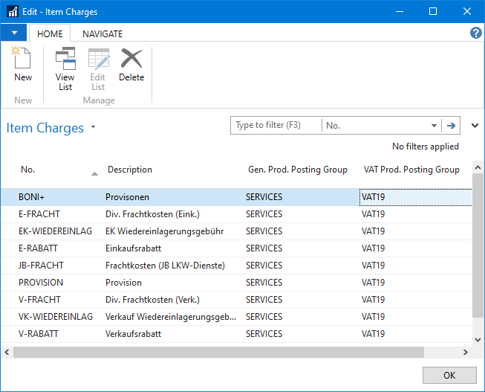The height and width of the screenshot is (392, 485).
Task: Select the E-RABATT item charge
Action: coord(38,248)
